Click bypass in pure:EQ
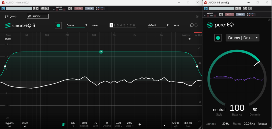This screenshot has width=272, height=129. tap(263, 124)
